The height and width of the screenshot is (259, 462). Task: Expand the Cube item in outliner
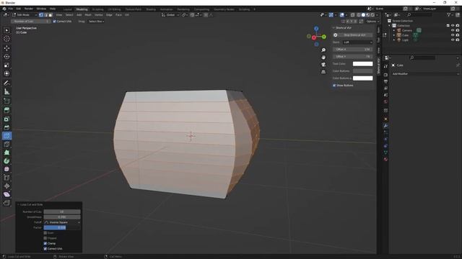(394, 35)
